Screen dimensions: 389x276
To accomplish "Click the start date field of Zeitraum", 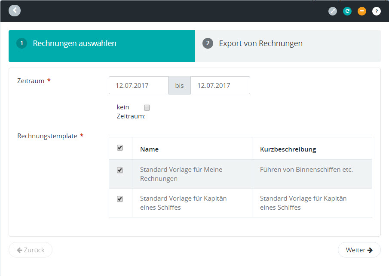I will (138, 85).
